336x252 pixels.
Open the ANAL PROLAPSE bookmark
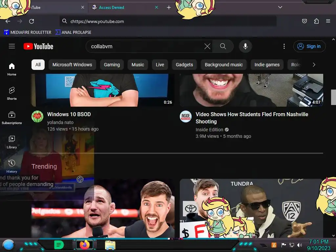73,32
